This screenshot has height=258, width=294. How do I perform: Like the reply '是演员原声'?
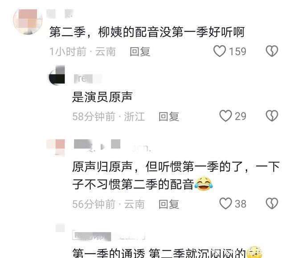(225, 116)
